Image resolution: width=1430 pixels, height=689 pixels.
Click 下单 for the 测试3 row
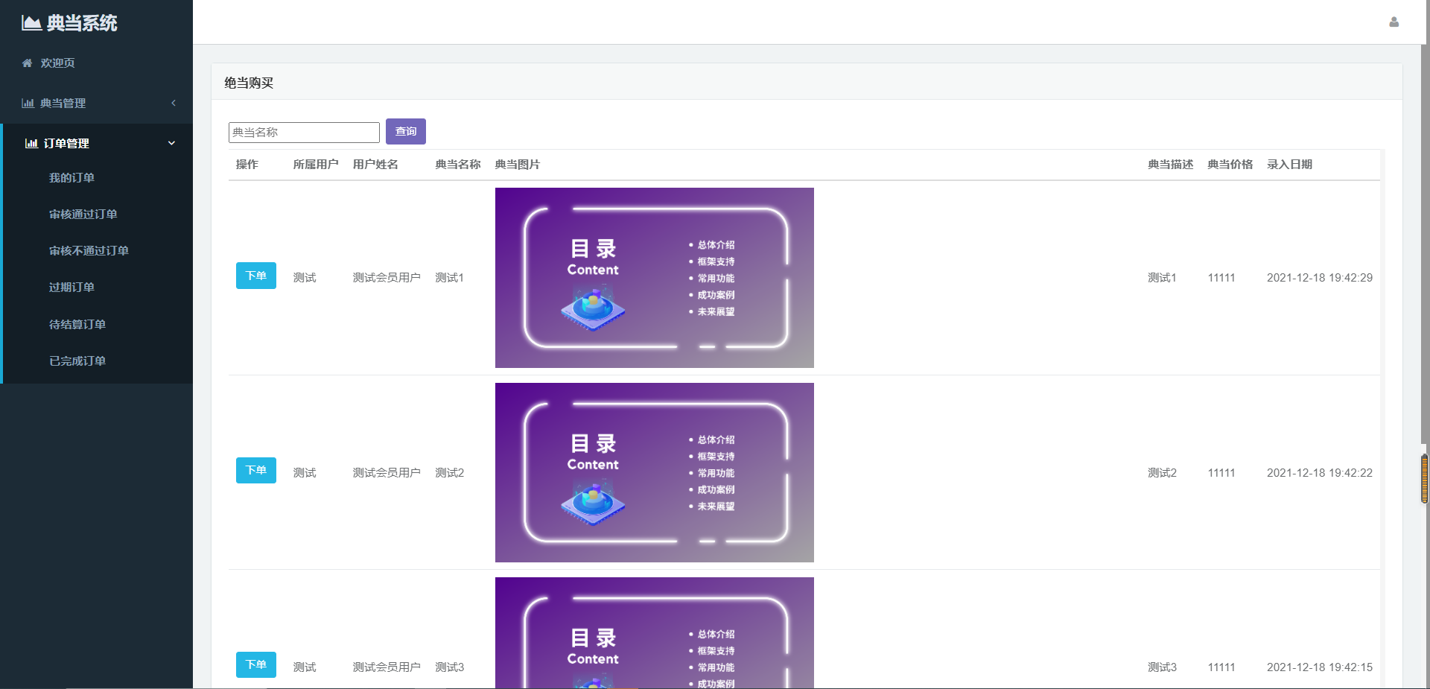point(256,665)
